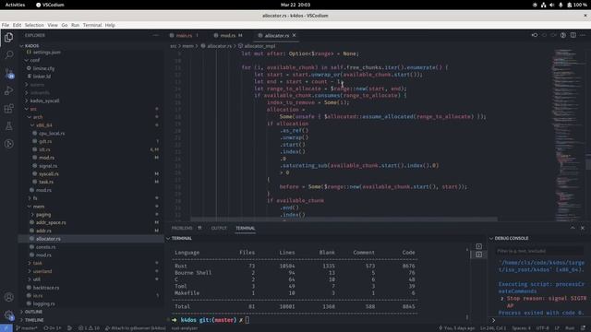Open the Help menu
Image resolution: width=591 pixels, height=332 pixels.
coord(110,25)
